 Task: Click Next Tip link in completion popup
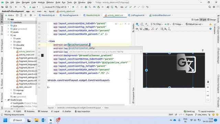[120, 52]
